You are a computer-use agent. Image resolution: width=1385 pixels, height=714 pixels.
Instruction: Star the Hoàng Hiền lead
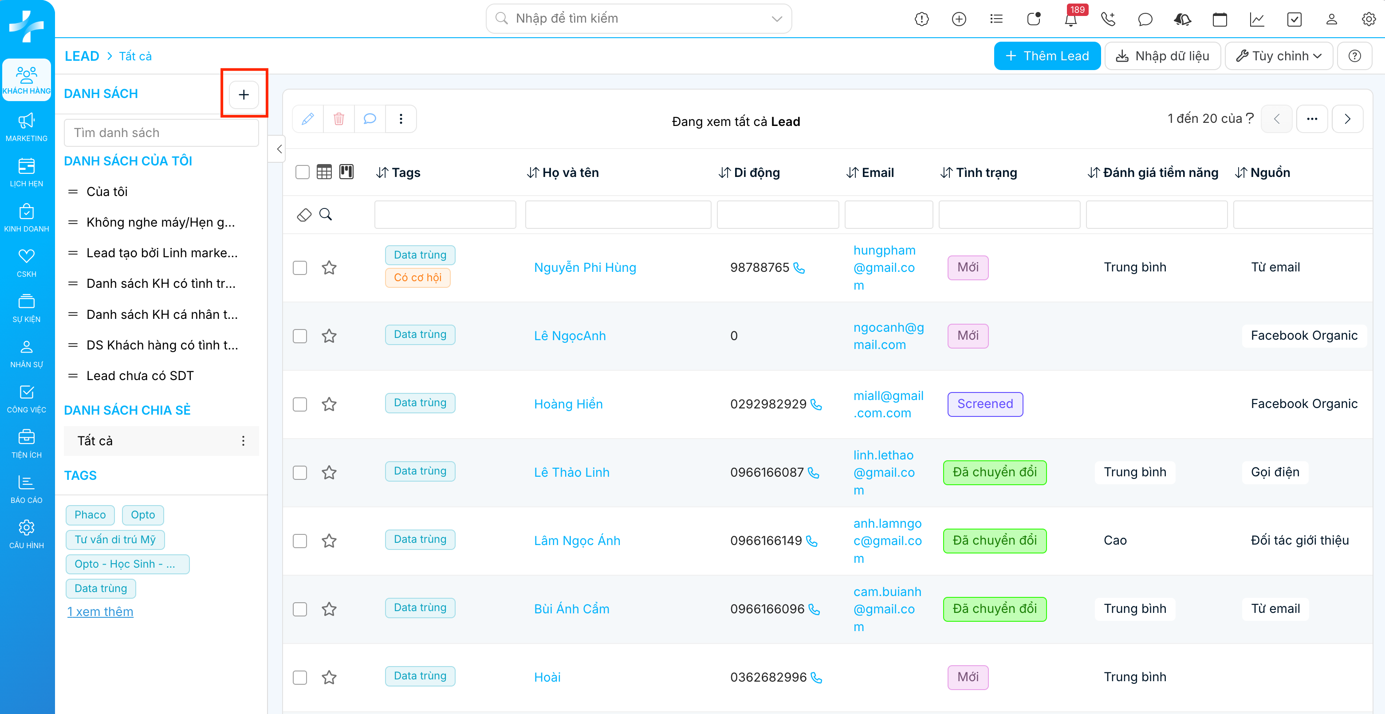[329, 404]
